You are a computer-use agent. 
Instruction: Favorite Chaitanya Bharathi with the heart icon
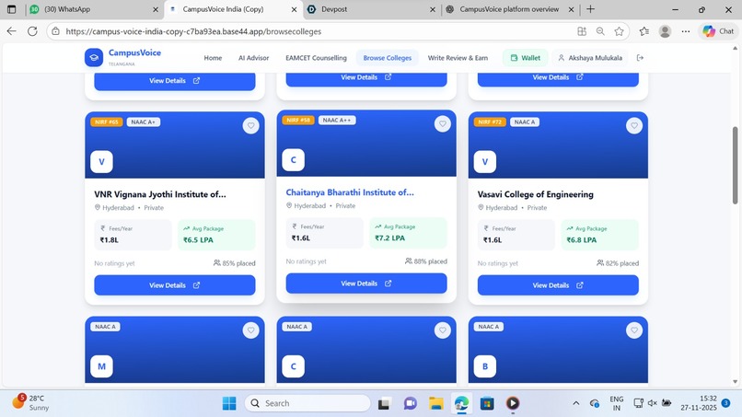pos(443,124)
